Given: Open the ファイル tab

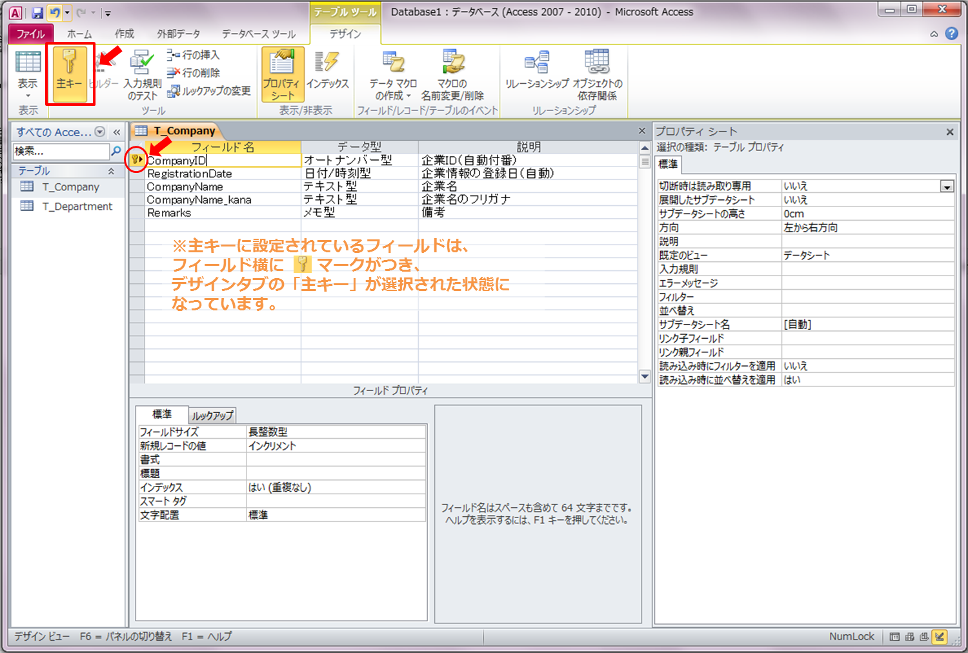Looking at the screenshot, I should pyautogui.click(x=30, y=34).
